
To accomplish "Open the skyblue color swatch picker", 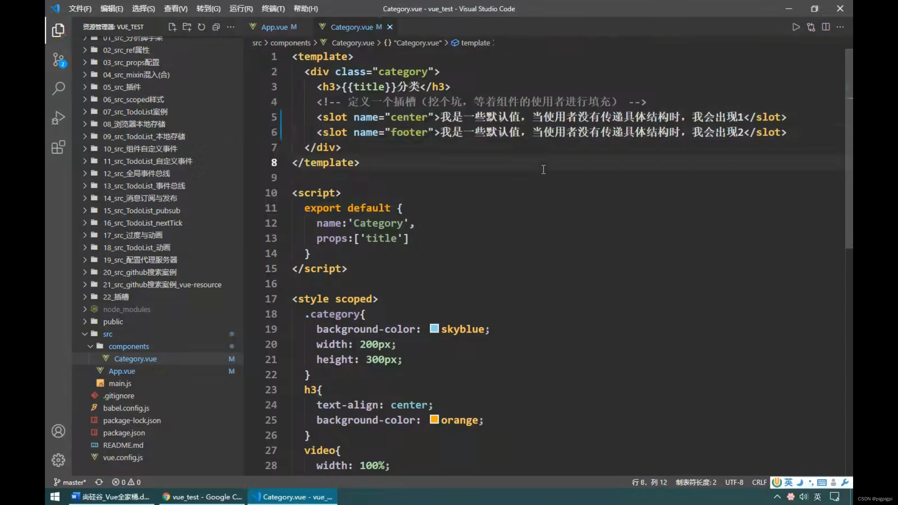I will (x=434, y=329).
